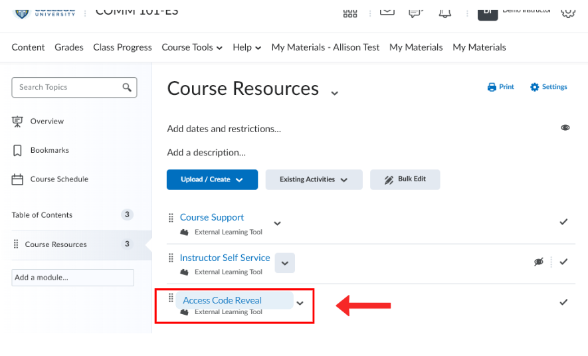This screenshot has width=588, height=356.
Task: Click the Print link
Action: tap(500, 87)
